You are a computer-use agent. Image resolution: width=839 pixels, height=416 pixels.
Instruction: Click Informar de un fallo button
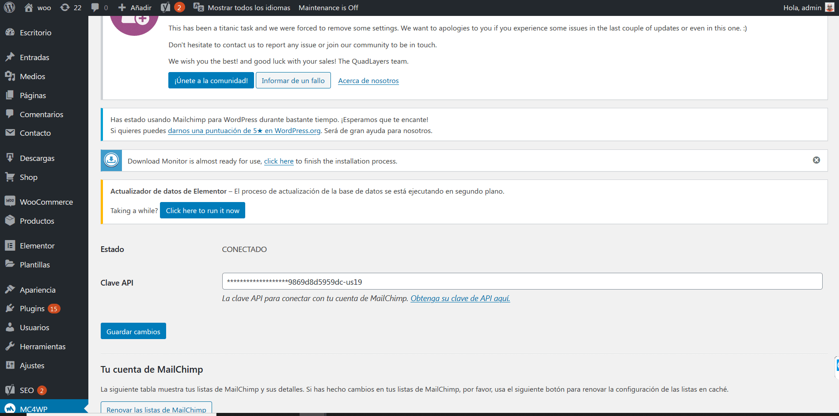pyautogui.click(x=293, y=80)
